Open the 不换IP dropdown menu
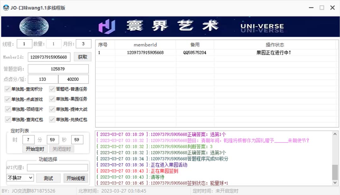The width and height of the screenshot is (340, 195). (20, 178)
